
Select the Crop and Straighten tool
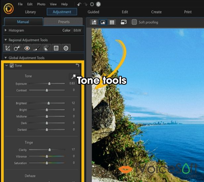[8, 48]
